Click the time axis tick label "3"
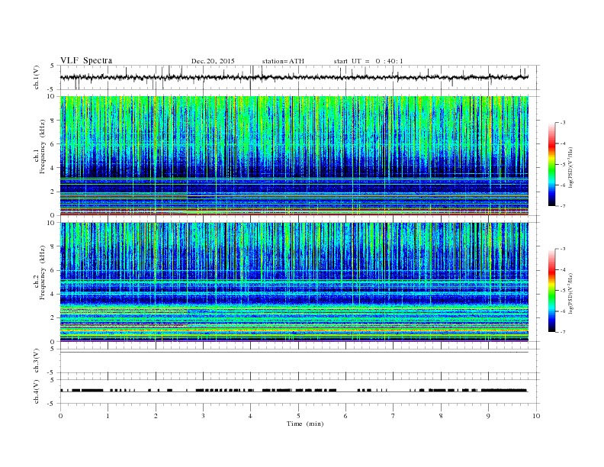604x467 pixels. pos(203,416)
